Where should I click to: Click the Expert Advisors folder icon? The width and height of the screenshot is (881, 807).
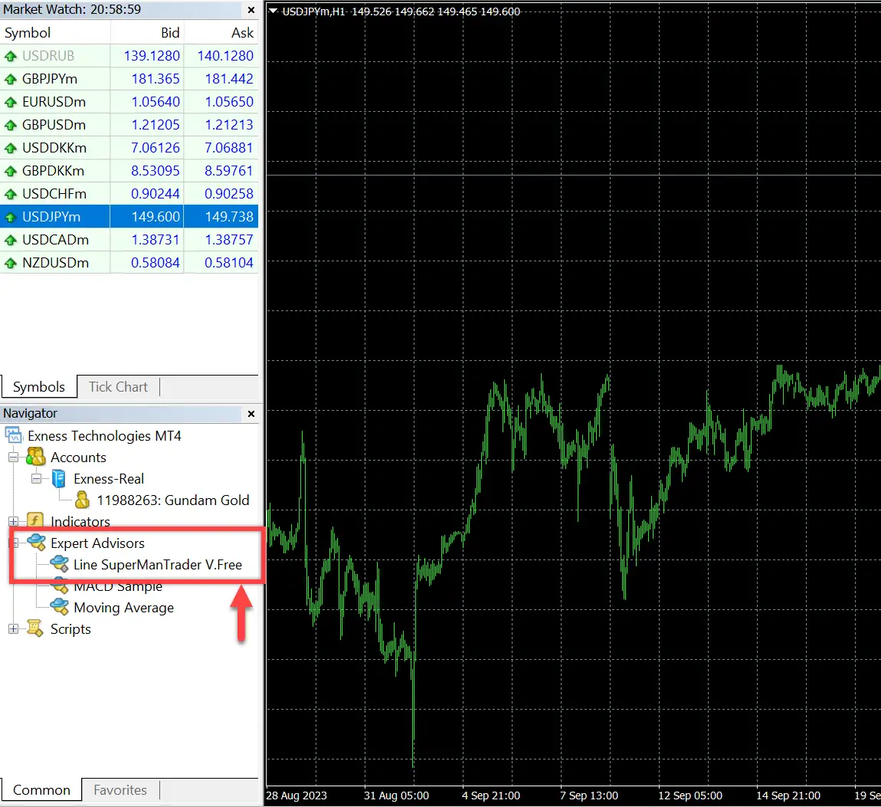[x=36, y=543]
